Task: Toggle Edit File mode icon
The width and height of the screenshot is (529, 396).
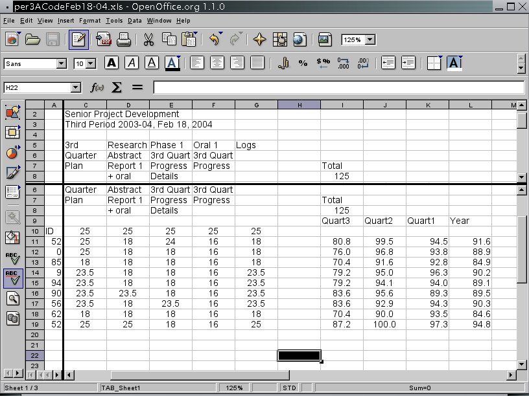Action: (x=78, y=39)
